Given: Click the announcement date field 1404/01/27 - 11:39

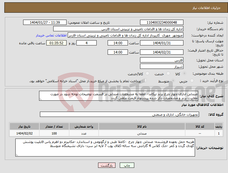Looking at the screenshot, I should [45, 23].
